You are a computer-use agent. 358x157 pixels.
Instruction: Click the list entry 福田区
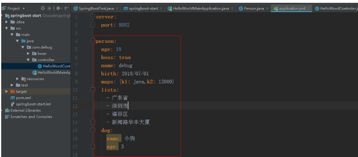120,114
